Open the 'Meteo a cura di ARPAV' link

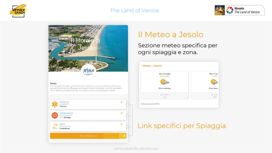click(150, 104)
